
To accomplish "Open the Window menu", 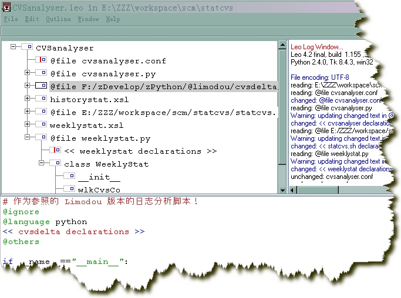I will coord(88,19).
